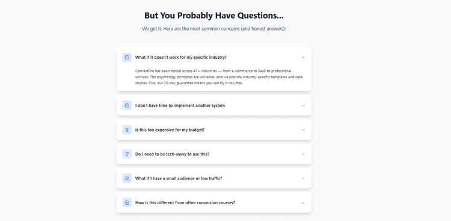Click the lightbulb icon beside tech-savvy question
Viewport: 451px width, 221px height.
click(x=127, y=154)
